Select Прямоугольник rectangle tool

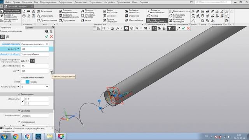47,21
